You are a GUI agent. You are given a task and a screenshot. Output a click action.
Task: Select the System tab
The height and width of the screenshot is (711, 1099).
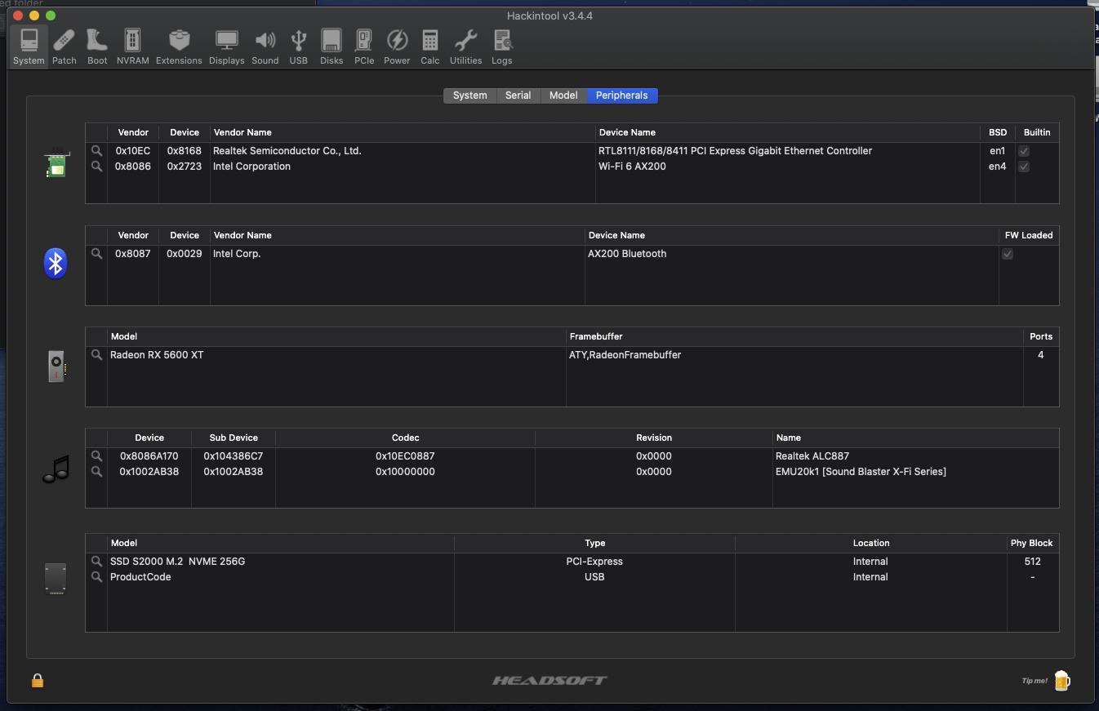[x=469, y=96]
